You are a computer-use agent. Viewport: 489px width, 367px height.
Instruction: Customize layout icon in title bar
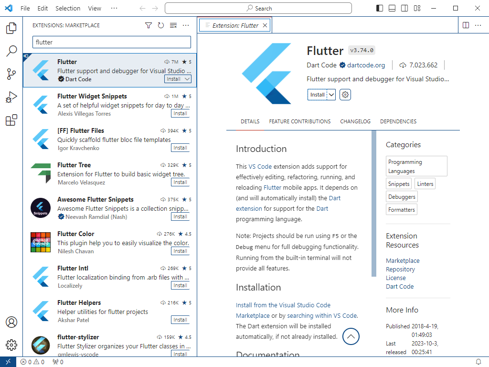tap(417, 9)
